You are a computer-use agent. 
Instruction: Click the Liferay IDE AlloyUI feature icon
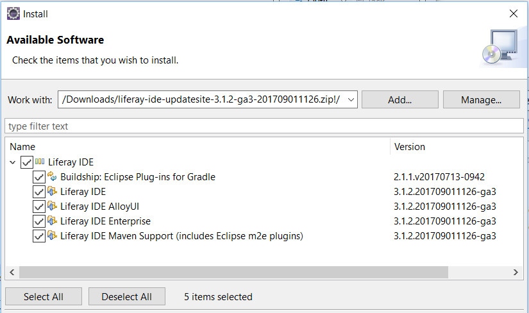tap(52, 206)
